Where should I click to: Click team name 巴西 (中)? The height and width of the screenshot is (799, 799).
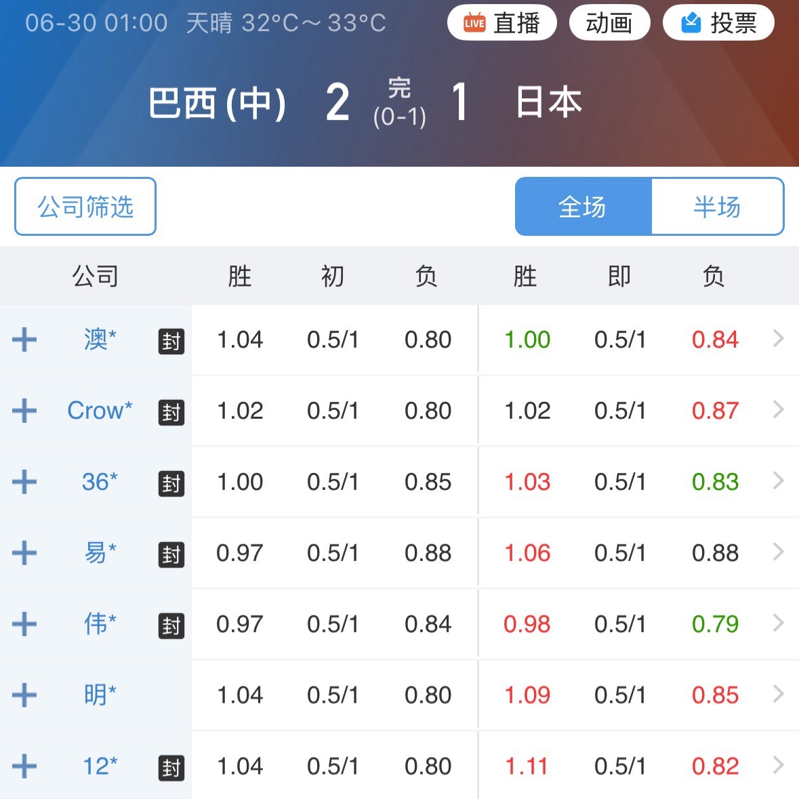[x=218, y=103]
